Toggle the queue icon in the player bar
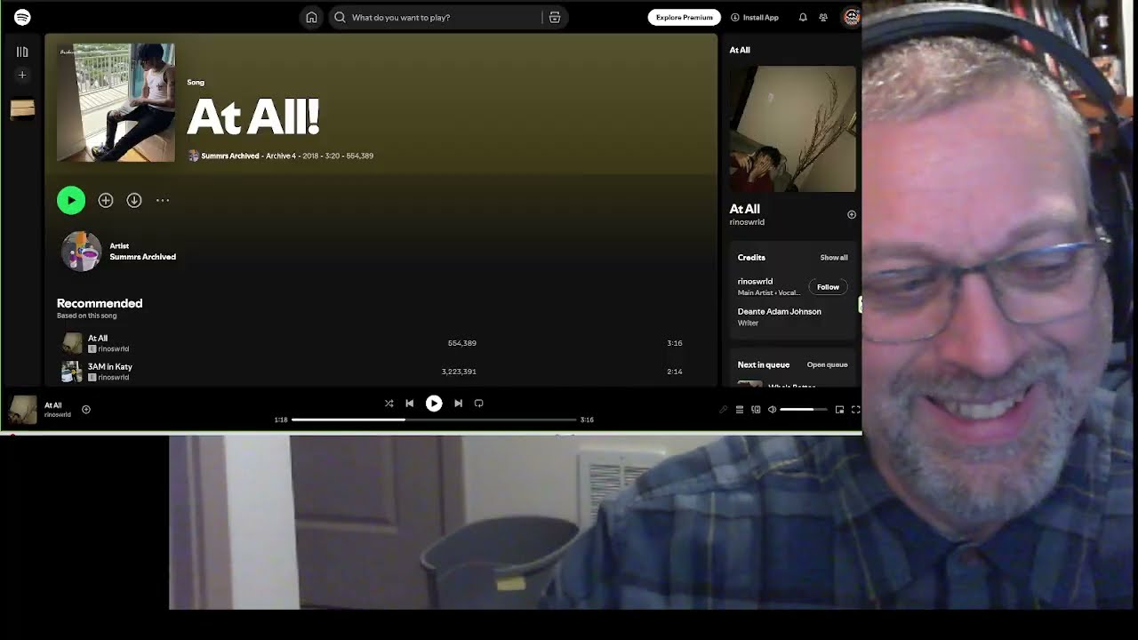 click(739, 410)
